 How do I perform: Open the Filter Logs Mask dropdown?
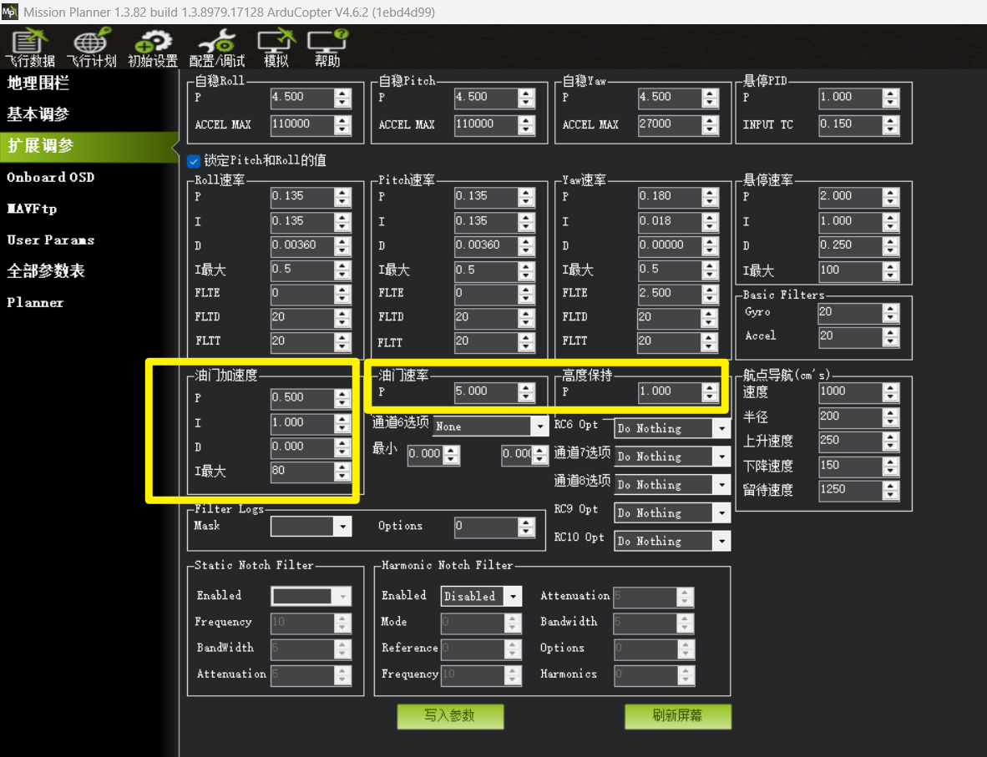342,526
